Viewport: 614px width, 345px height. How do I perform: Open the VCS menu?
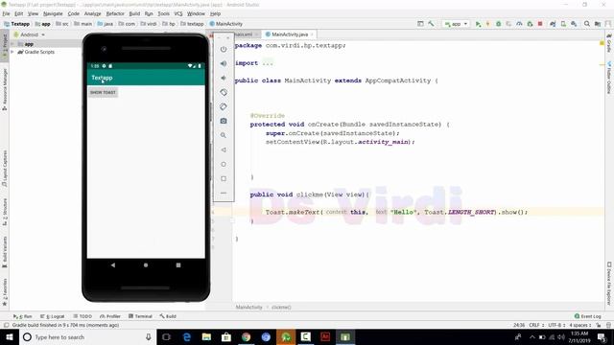coord(178,13)
